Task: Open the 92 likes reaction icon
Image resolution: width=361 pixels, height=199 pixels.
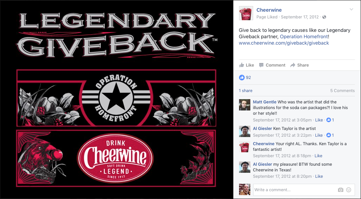Action: (x=242, y=78)
